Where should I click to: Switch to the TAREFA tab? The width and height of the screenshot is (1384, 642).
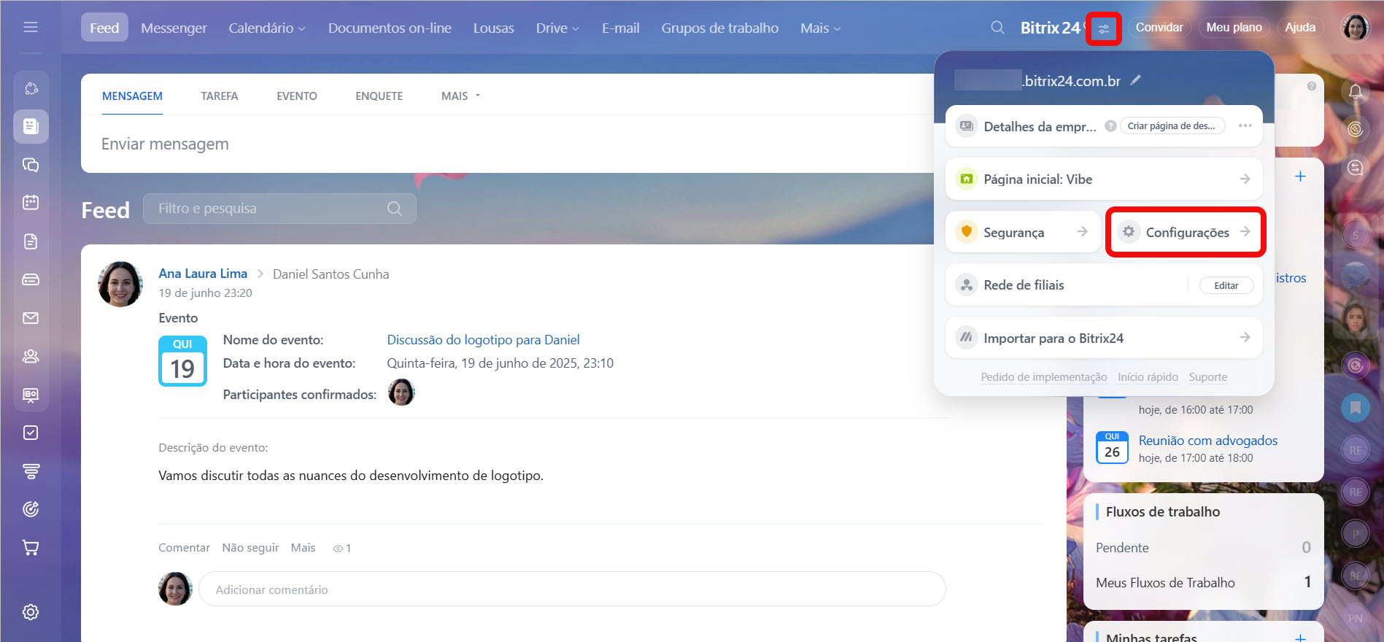click(x=220, y=96)
